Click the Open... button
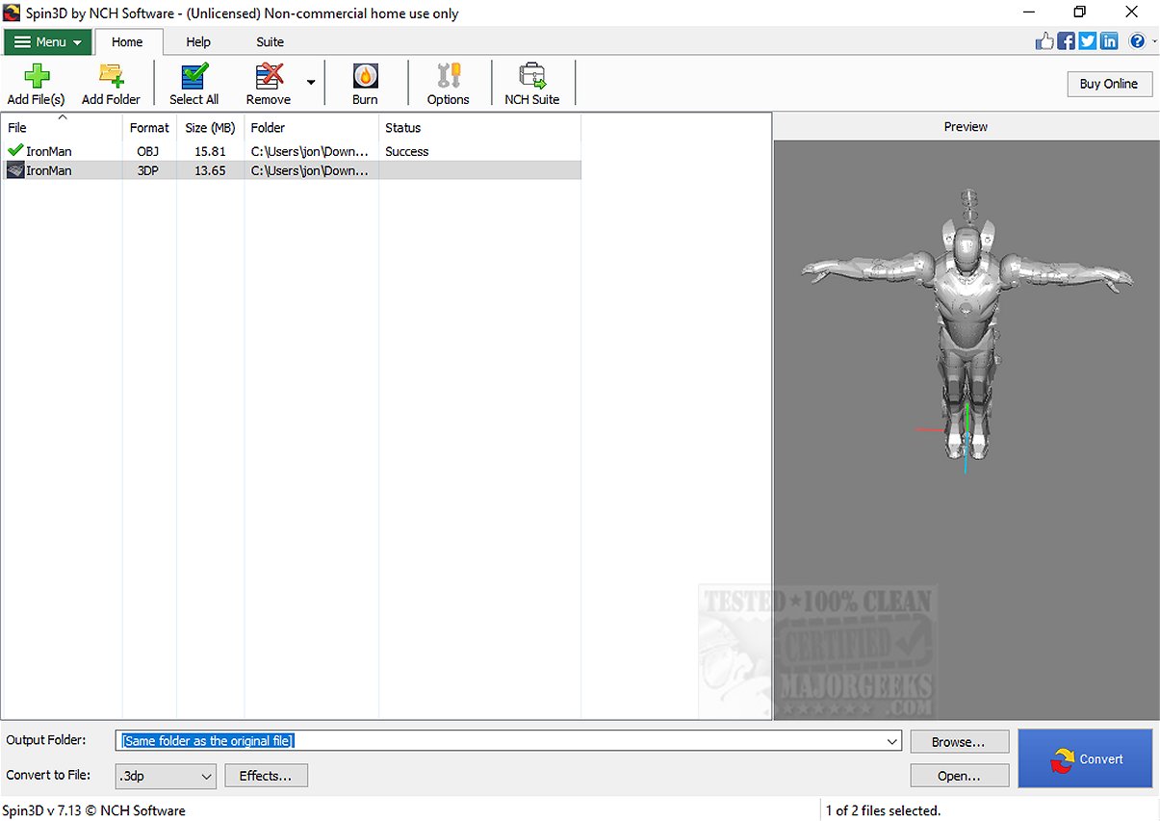This screenshot has height=821, width=1160. 960,776
